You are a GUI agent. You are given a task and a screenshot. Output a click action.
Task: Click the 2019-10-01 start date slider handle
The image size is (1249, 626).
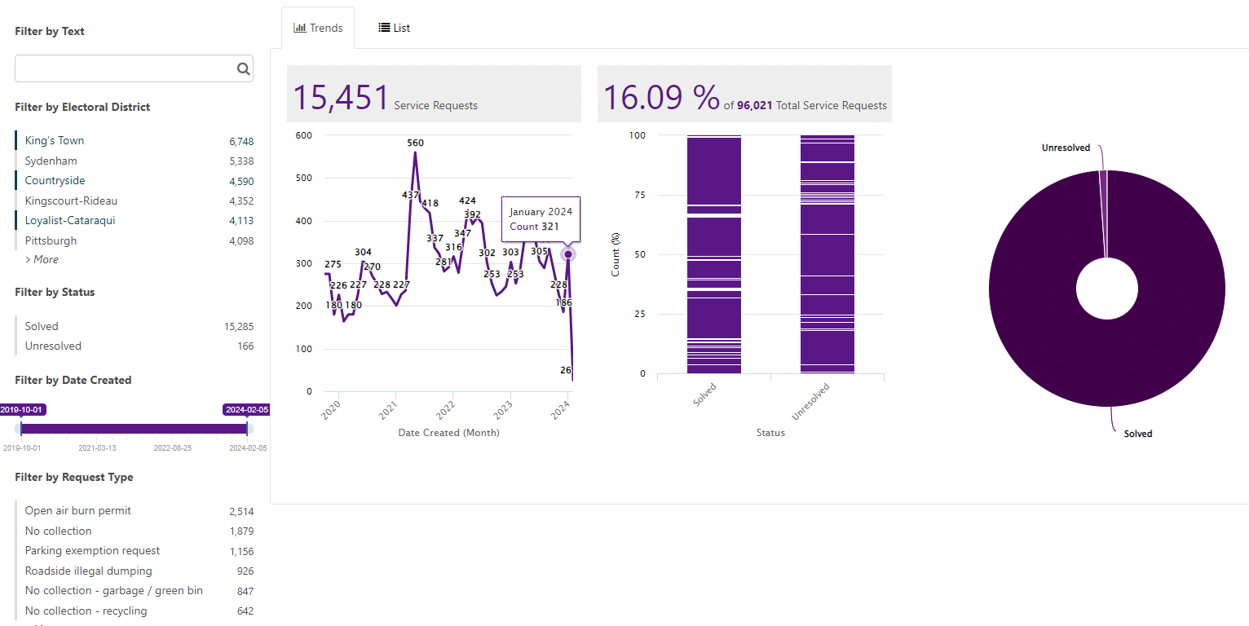[21, 428]
